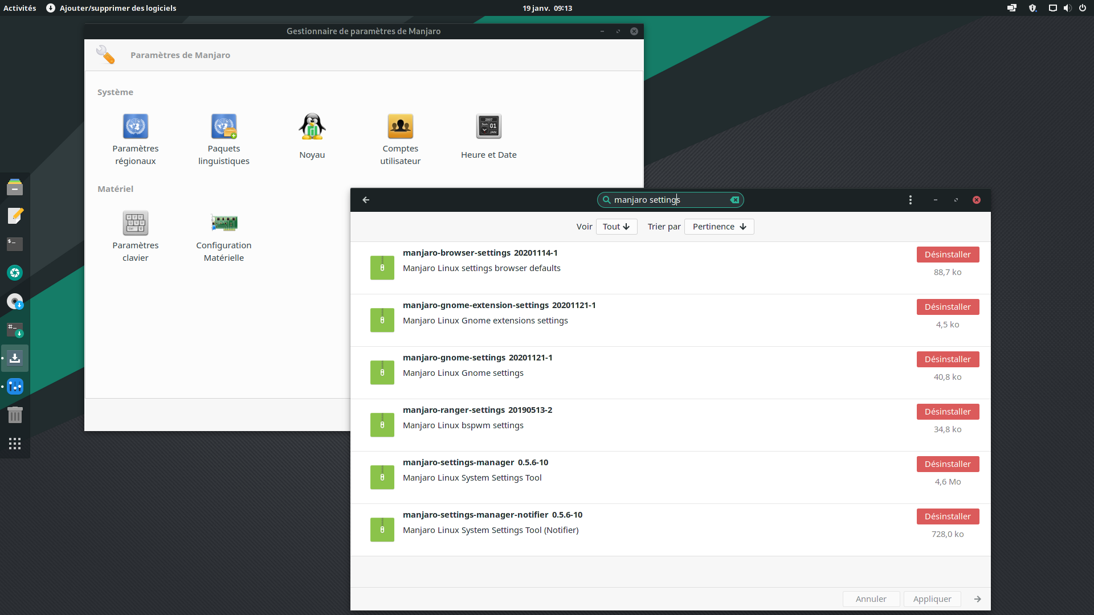
Task: Open the Noyau kernel module
Action: 312,137
